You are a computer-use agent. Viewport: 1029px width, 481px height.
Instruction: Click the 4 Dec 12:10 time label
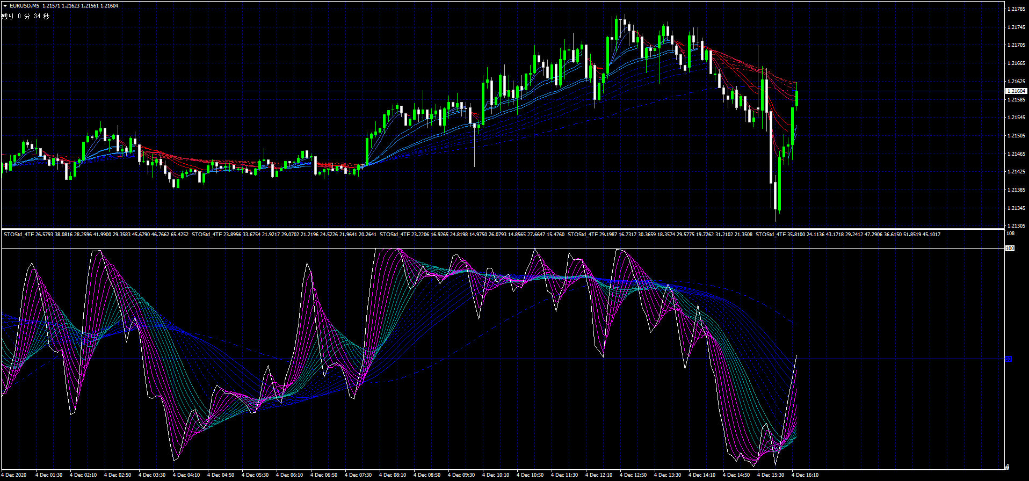click(x=599, y=475)
